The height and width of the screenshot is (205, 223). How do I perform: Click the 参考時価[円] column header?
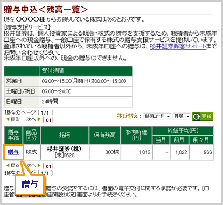point(136,135)
